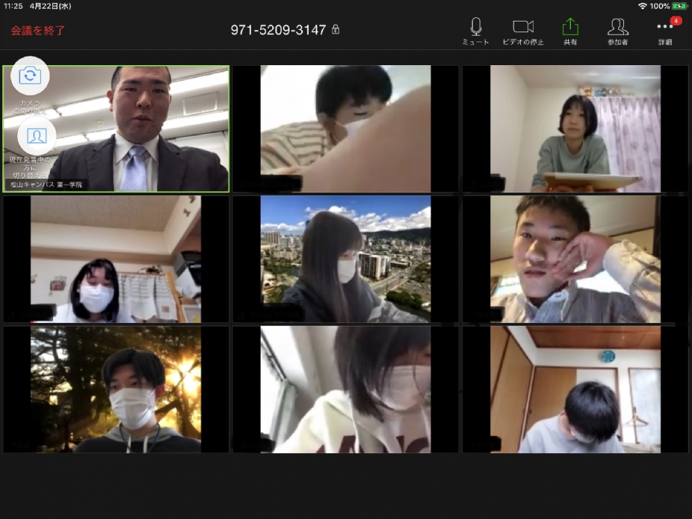692x519 pixels.
Task: Select tile of girl with purple curtains
Action: 575,129
